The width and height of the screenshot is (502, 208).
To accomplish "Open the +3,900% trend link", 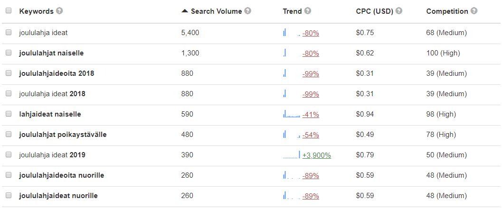I will (317, 155).
